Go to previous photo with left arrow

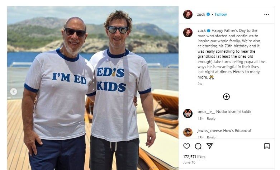tap(14, 91)
